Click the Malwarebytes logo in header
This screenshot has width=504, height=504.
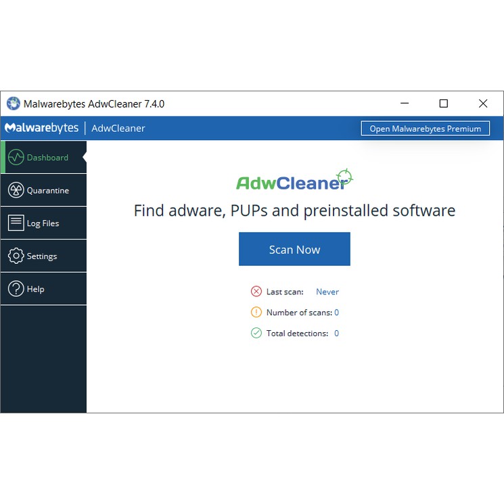pos(41,128)
